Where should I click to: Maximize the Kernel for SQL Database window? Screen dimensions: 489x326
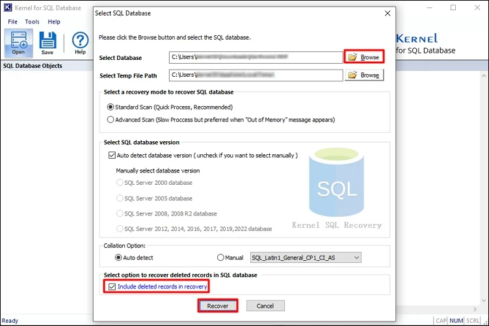point(453,8)
